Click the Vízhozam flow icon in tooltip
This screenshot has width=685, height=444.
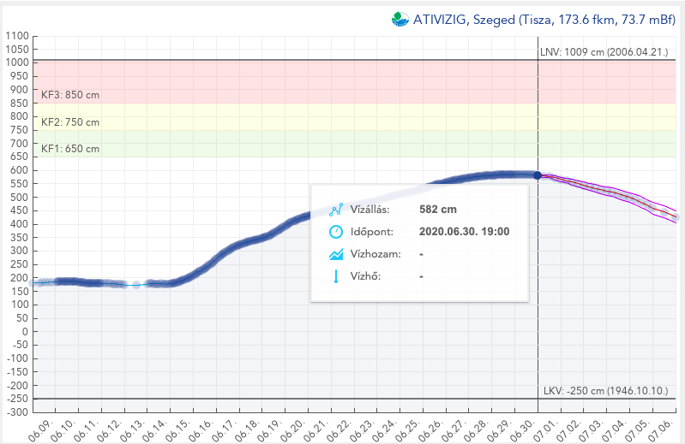coord(336,254)
